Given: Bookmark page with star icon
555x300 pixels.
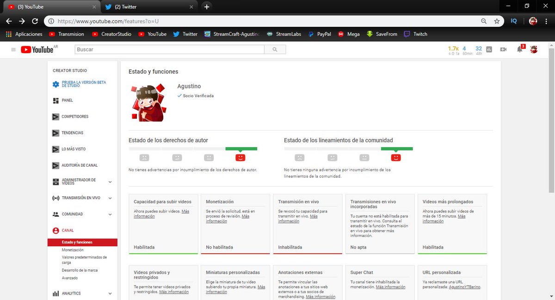Looking at the screenshot, I should click(497, 21).
